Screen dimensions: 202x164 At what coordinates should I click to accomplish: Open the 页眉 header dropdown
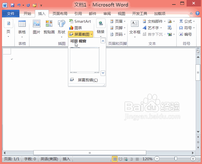(x=118, y=21)
